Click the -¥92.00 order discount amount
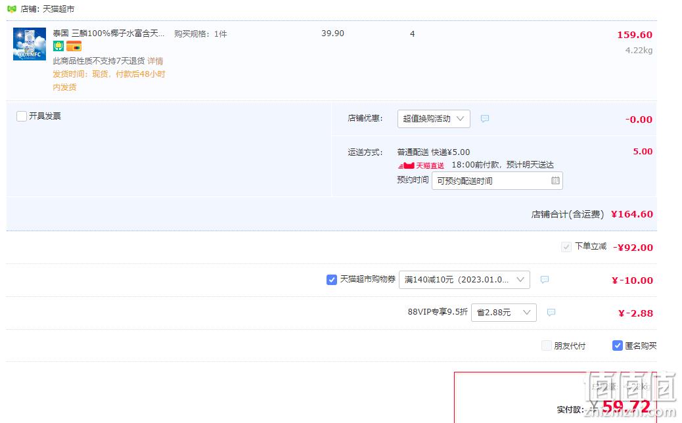 tap(633, 248)
